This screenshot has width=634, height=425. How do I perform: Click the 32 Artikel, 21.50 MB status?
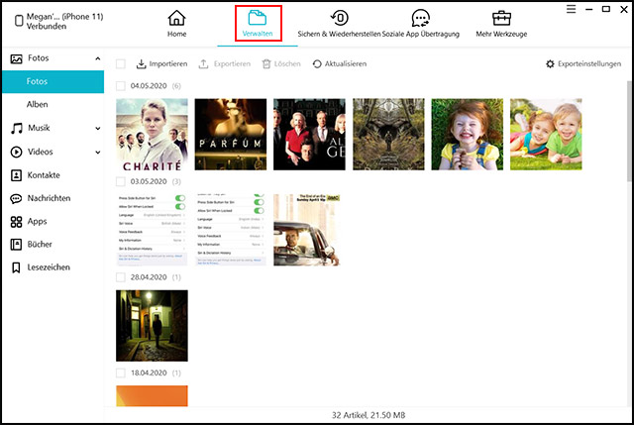tap(369, 415)
